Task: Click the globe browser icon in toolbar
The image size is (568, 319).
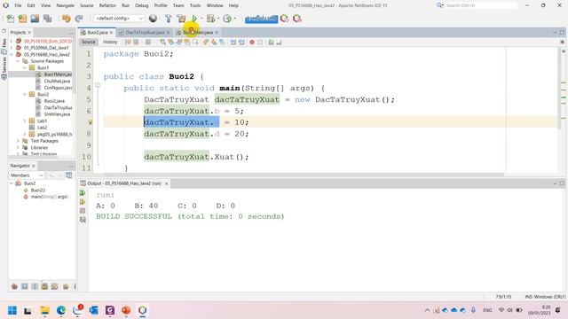Action: (x=153, y=19)
